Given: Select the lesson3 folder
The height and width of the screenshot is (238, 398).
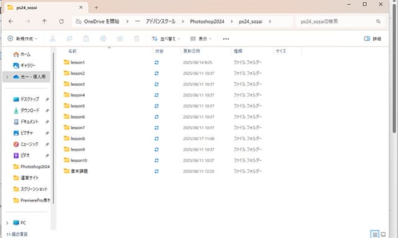Looking at the screenshot, I should point(74,84).
